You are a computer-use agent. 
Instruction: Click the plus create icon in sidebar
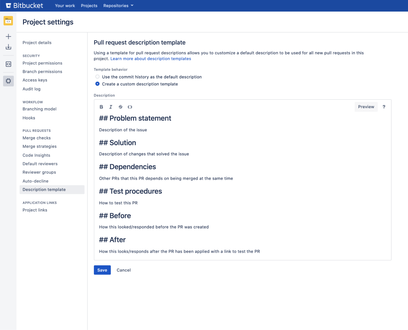8,36
